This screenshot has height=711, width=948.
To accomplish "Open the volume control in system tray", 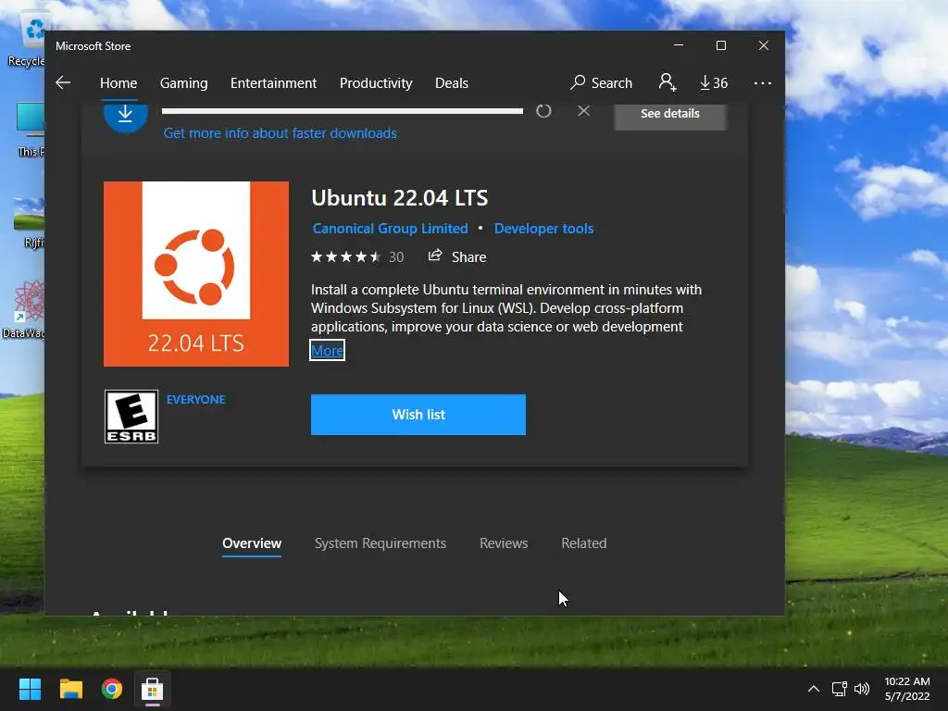I will [x=862, y=689].
